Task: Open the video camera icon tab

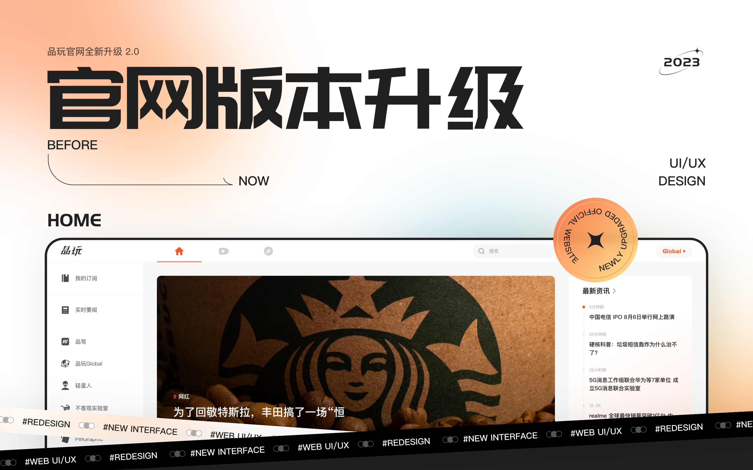Action: point(224,251)
